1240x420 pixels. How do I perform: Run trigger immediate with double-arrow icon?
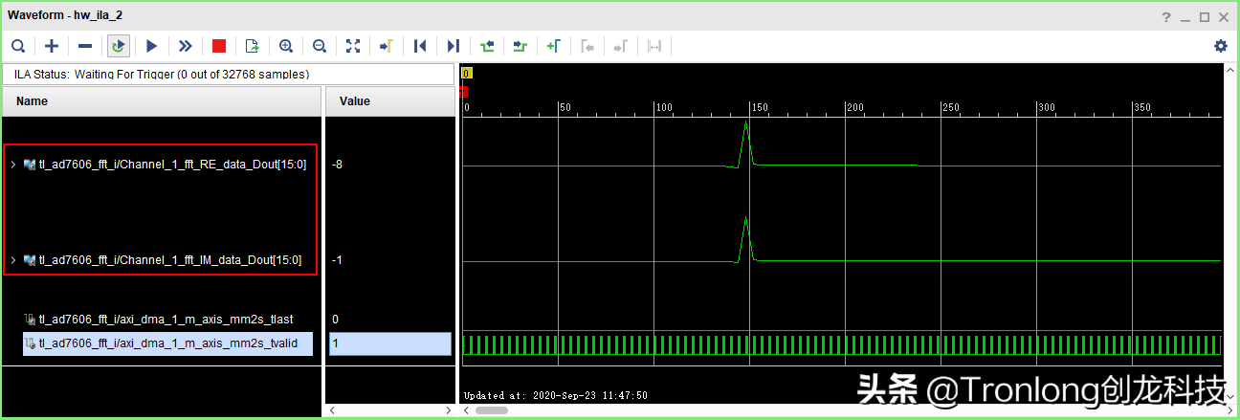click(186, 46)
